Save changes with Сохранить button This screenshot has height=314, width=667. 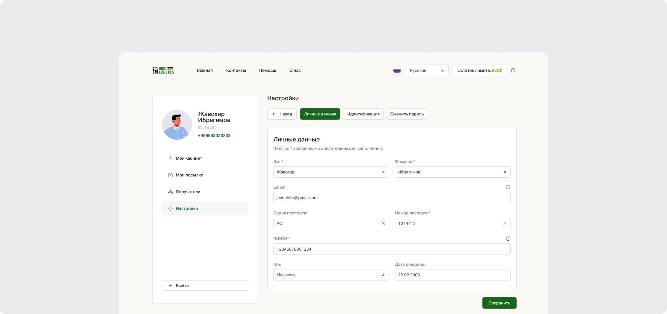500,303
